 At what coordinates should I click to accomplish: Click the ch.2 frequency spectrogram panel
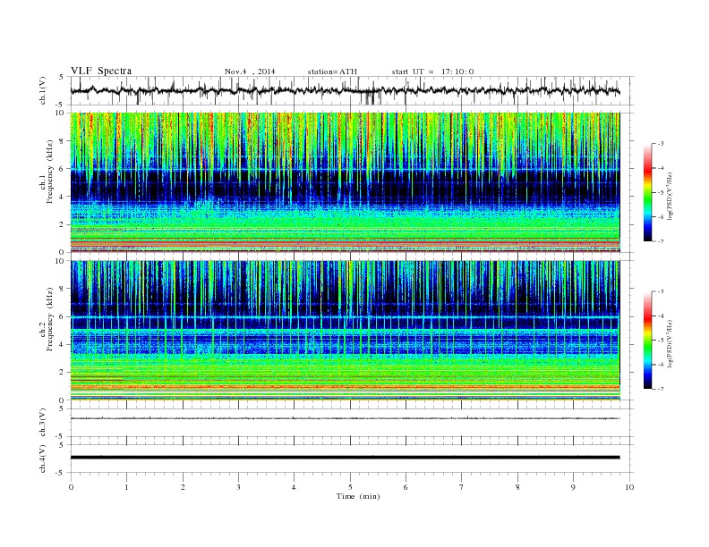pyautogui.click(x=345, y=331)
